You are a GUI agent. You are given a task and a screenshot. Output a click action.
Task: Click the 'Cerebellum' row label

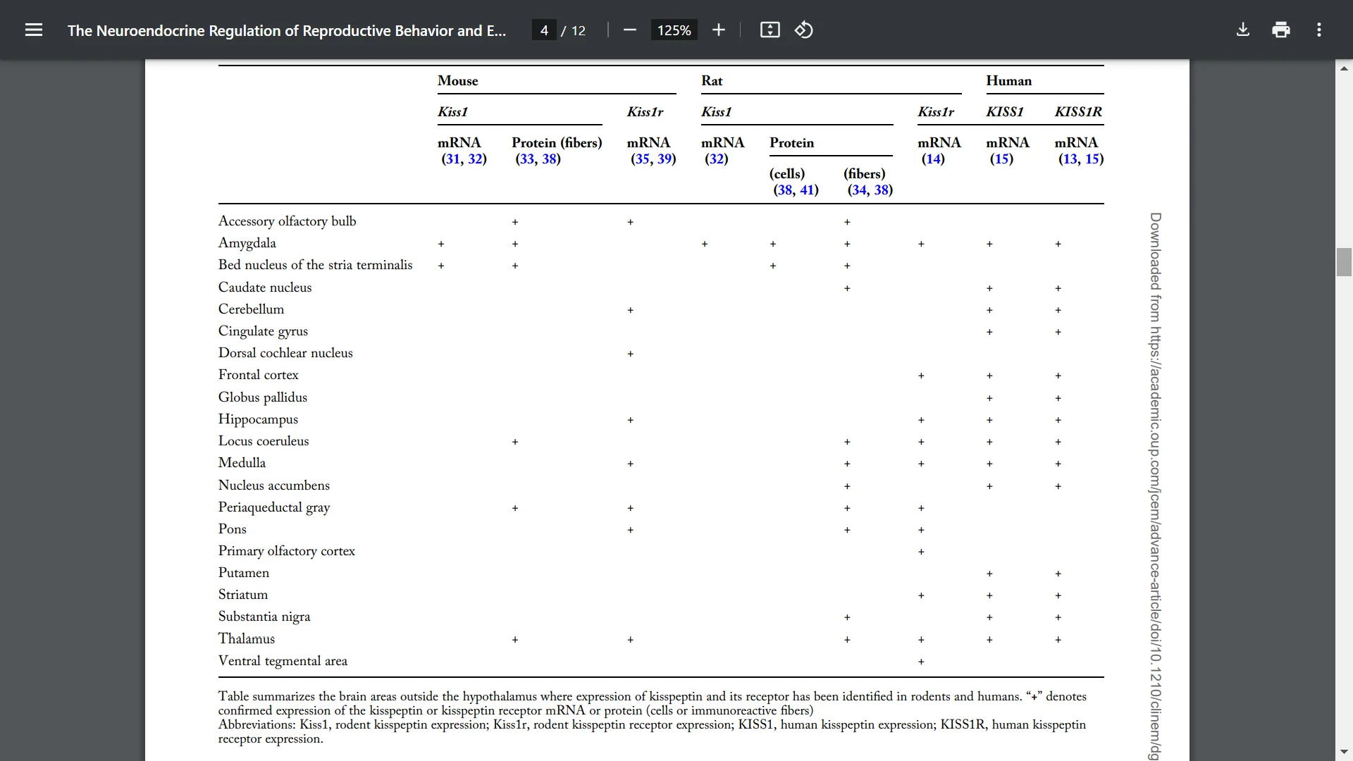coord(251,309)
